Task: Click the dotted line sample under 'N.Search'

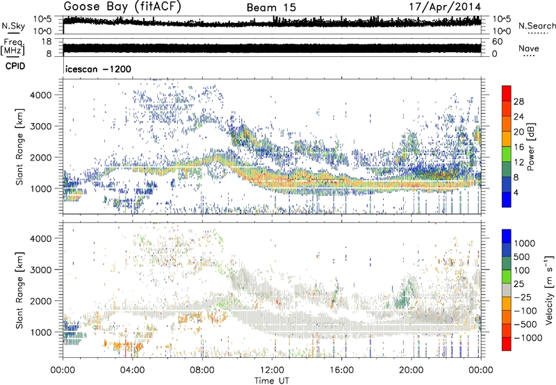Action: pos(537,33)
